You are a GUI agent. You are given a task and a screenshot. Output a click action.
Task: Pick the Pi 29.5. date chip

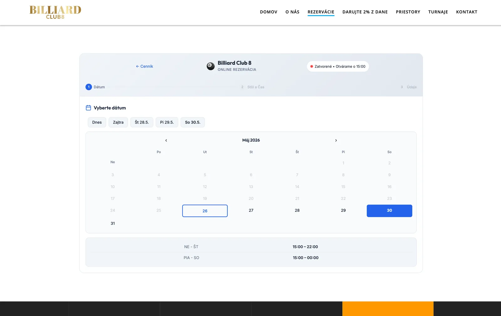coord(167,122)
